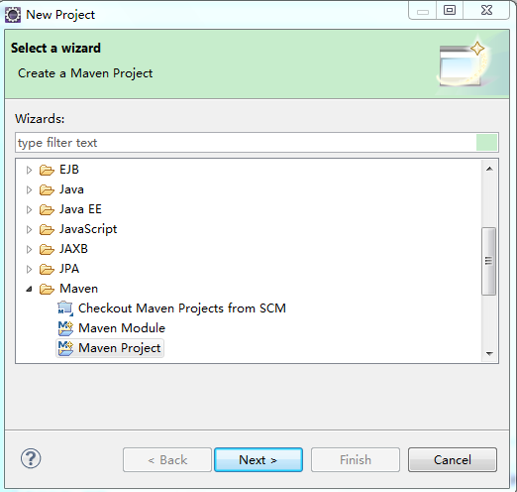Expand the EJB category
This screenshot has width=517, height=492.
[x=29, y=170]
